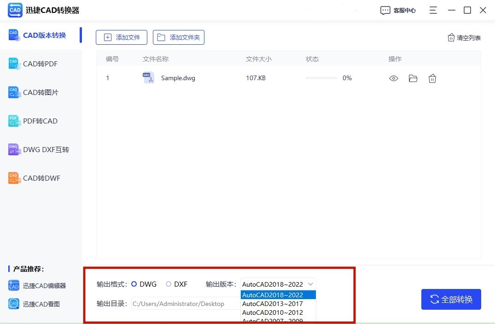
Task: Click the 0% progress value
Action: click(347, 78)
